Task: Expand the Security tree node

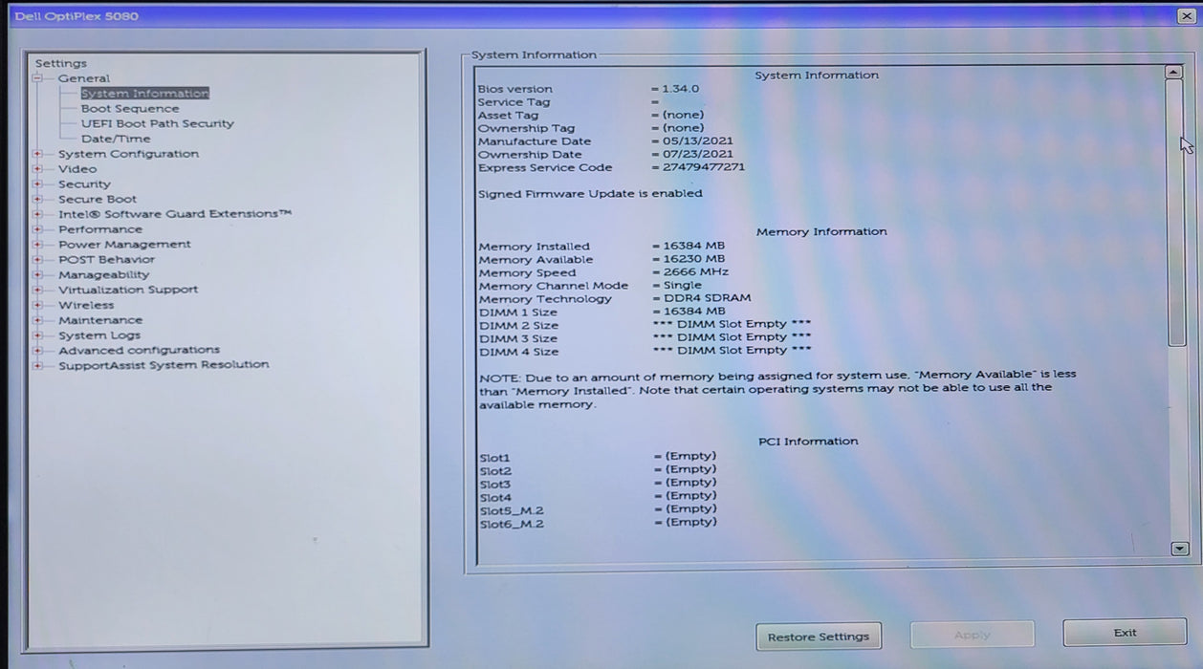Action: (37, 184)
